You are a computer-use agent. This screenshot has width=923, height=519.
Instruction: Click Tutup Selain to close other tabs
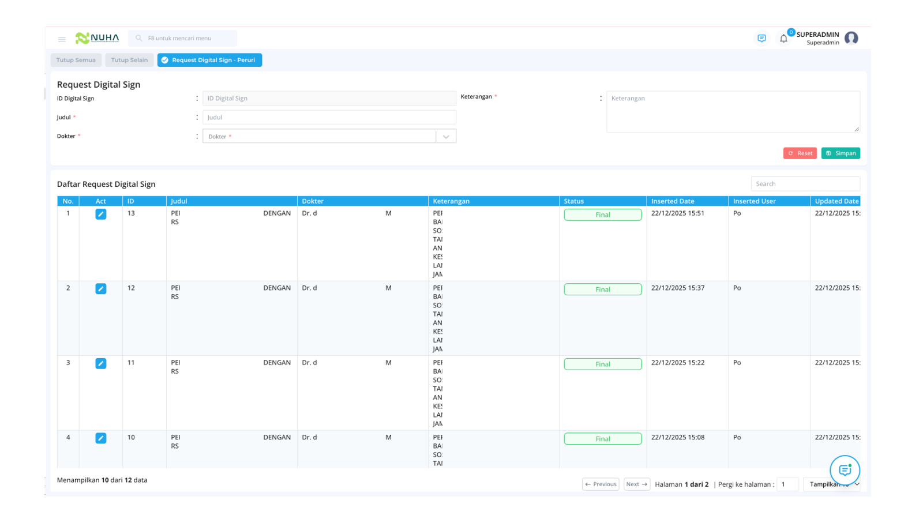click(129, 60)
